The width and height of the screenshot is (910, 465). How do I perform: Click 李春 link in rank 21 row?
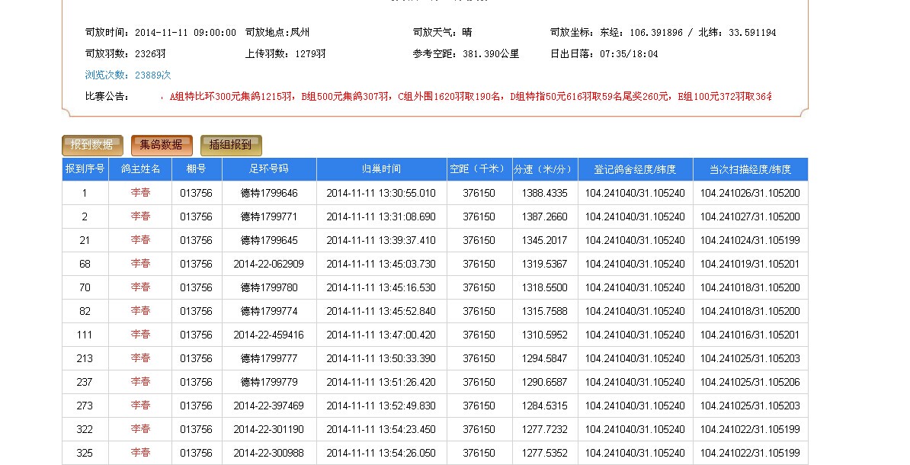140,240
